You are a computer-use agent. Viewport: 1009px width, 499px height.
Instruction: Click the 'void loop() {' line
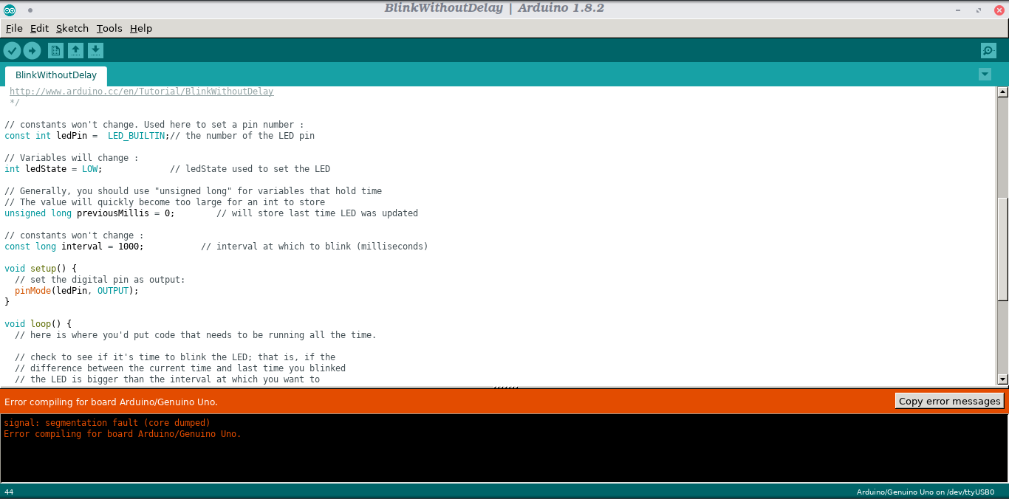point(38,324)
